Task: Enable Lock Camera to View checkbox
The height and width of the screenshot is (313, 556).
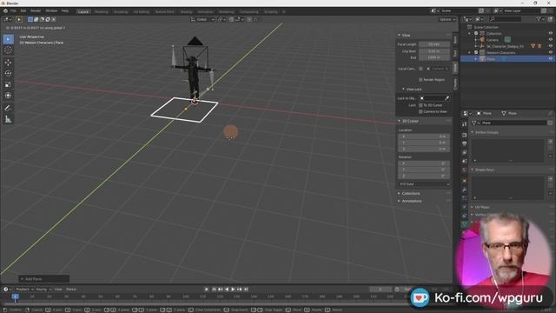Action: tap(420, 112)
